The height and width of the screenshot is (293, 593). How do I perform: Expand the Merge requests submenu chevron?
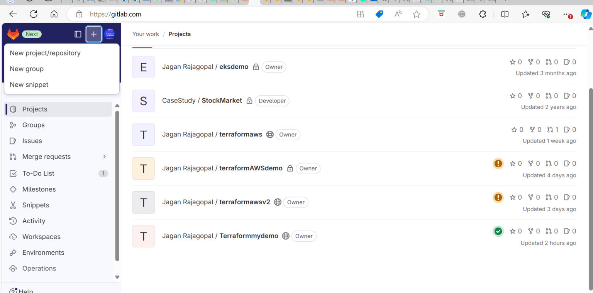[x=104, y=157]
